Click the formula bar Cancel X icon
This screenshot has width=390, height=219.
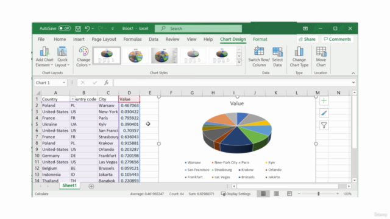pos(83,83)
